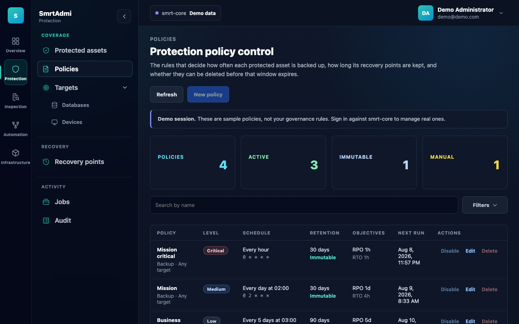The height and width of the screenshot is (324, 519).
Task: Click the Databases cylinder icon
Action: 54,105
